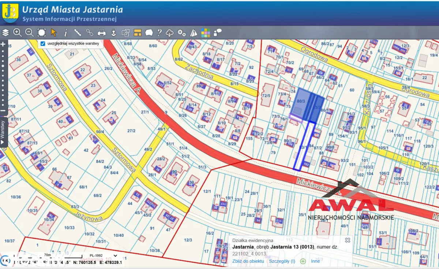Open the colorful grid palette icon

206,33
